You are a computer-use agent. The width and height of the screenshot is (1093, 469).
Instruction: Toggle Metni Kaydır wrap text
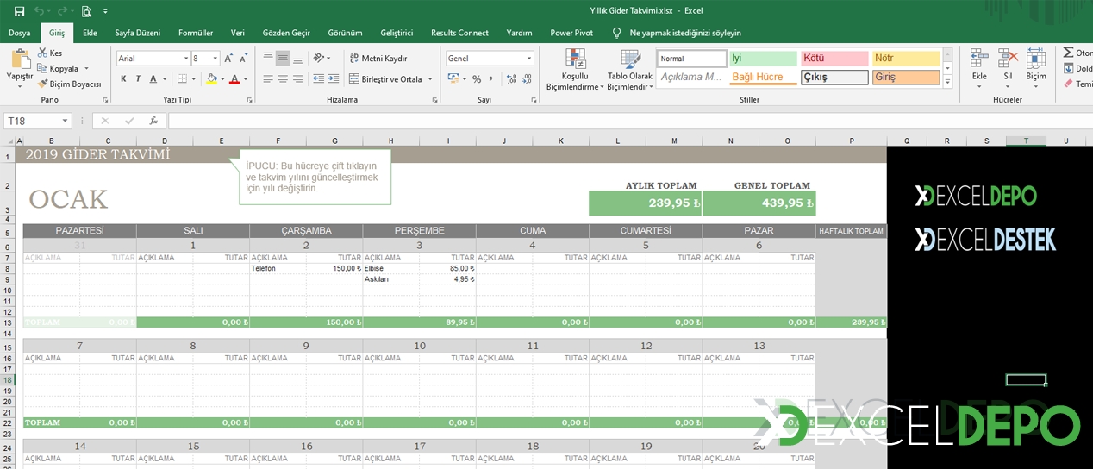pyautogui.click(x=378, y=59)
